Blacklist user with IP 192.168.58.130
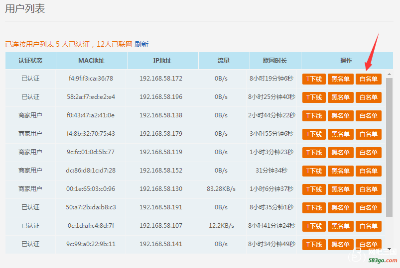The width and height of the screenshot is (400, 268). [x=341, y=189]
